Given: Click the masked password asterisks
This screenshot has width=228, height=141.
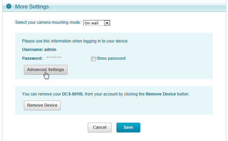Looking at the screenshot, I should tap(53, 58).
